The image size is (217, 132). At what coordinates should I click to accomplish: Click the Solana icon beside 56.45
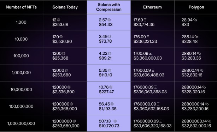pos(112,104)
